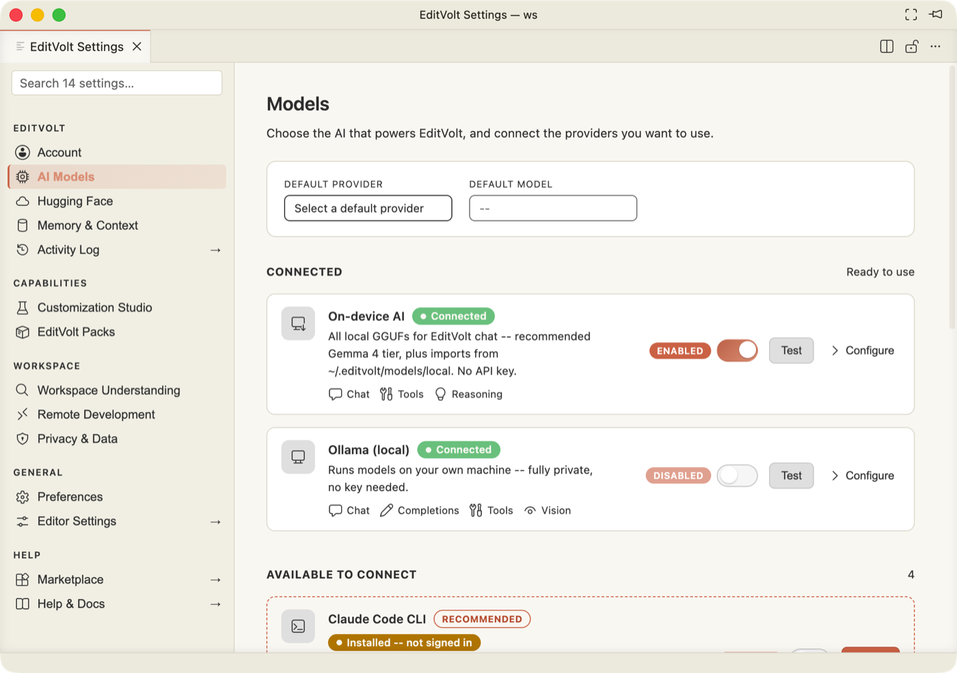The width and height of the screenshot is (957, 673).
Task: Select the EditVolt Settings tab
Action: pyautogui.click(x=75, y=47)
